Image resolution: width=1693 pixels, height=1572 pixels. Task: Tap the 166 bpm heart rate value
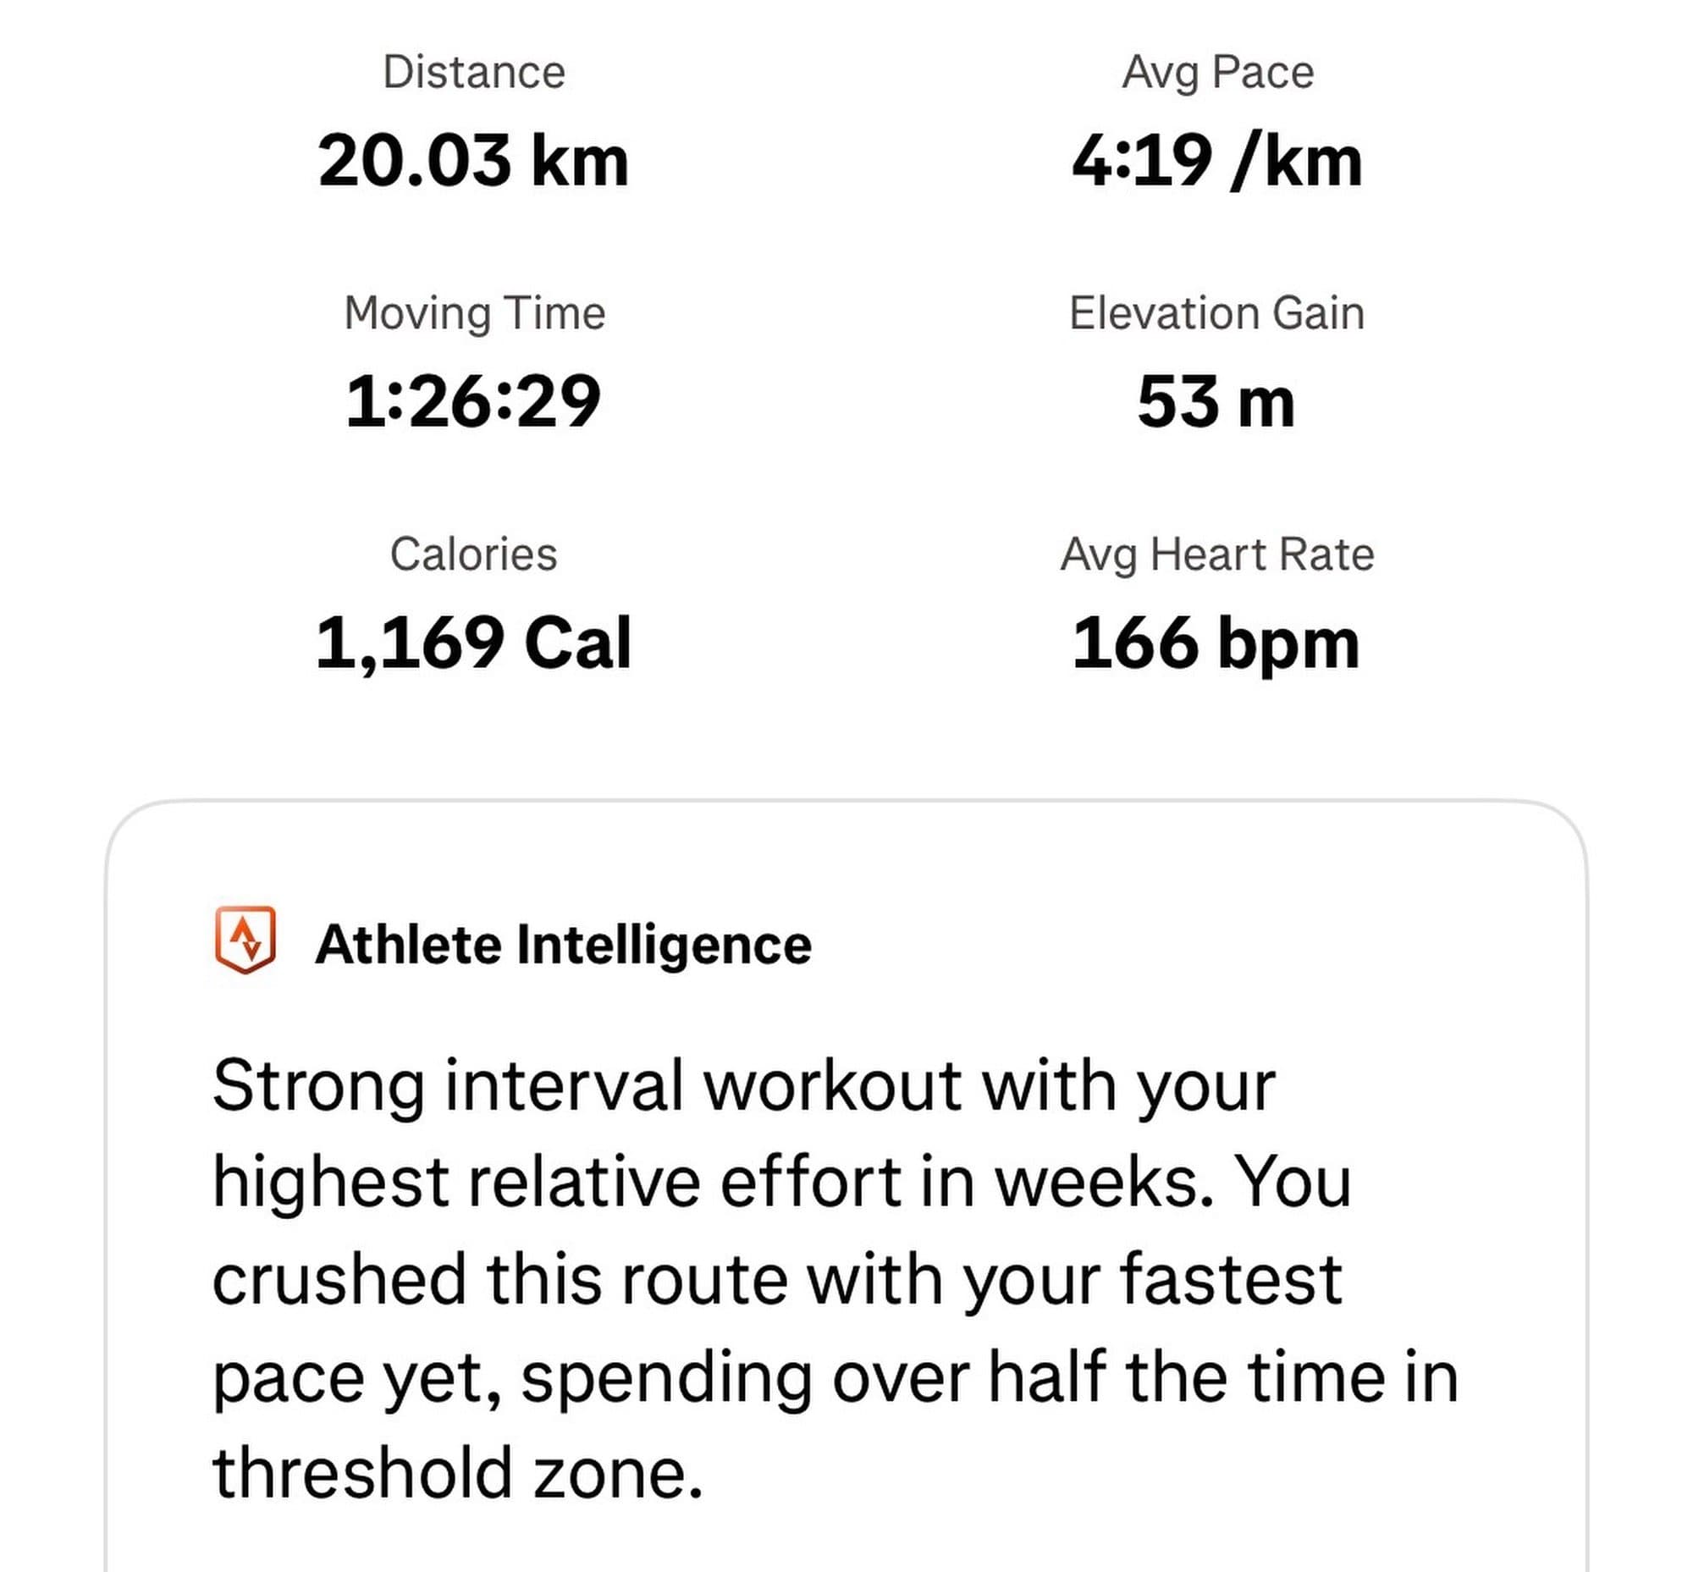tap(1216, 643)
